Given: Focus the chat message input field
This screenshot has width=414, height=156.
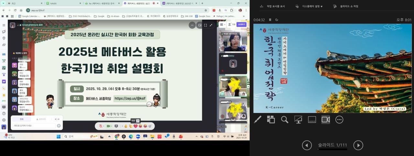Looking at the screenshot, I should [34, 126].
